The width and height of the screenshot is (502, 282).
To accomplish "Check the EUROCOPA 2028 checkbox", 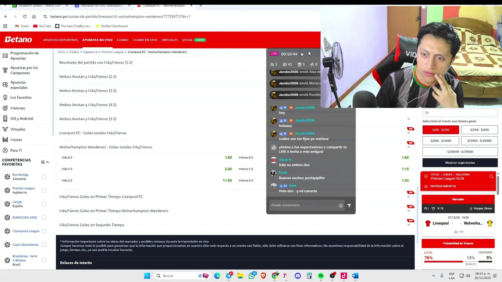I will tap(44, 217).
